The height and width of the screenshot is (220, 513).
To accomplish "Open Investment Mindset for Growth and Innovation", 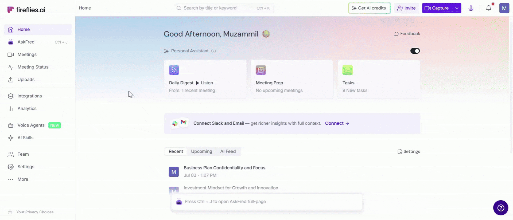I will [231, 188].
